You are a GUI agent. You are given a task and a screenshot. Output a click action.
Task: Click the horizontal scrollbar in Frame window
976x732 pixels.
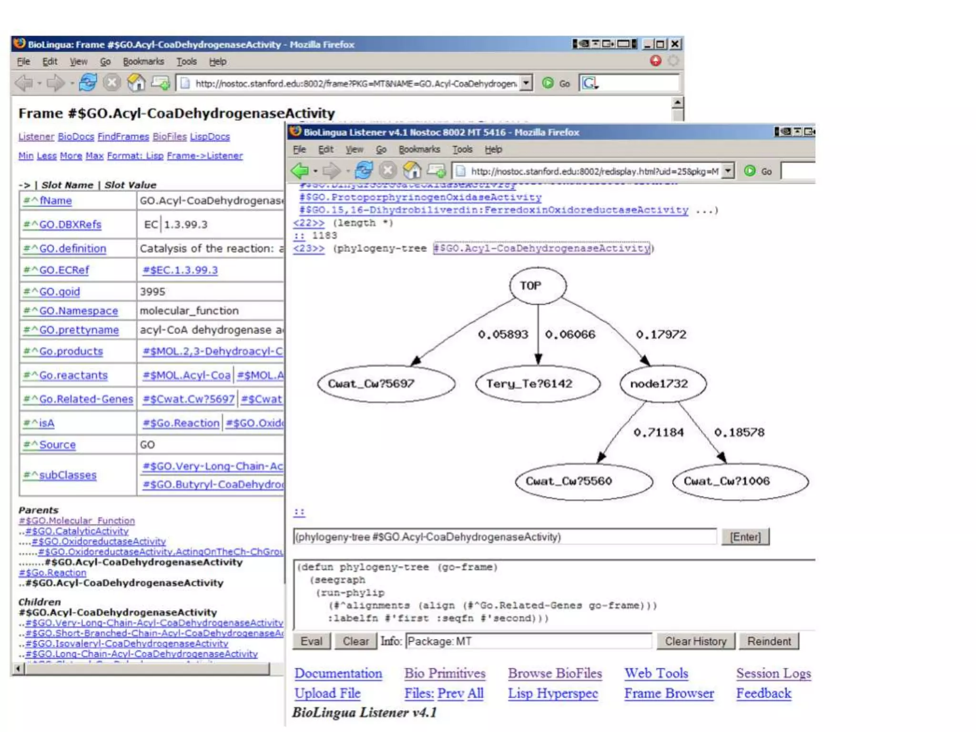(148, 669)
